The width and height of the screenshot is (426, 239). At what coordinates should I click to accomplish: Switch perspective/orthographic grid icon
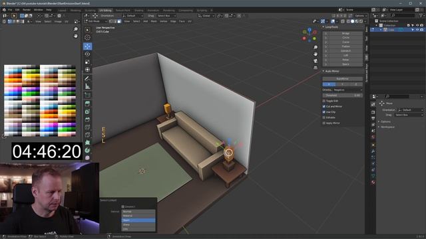(x=316, y=68)
